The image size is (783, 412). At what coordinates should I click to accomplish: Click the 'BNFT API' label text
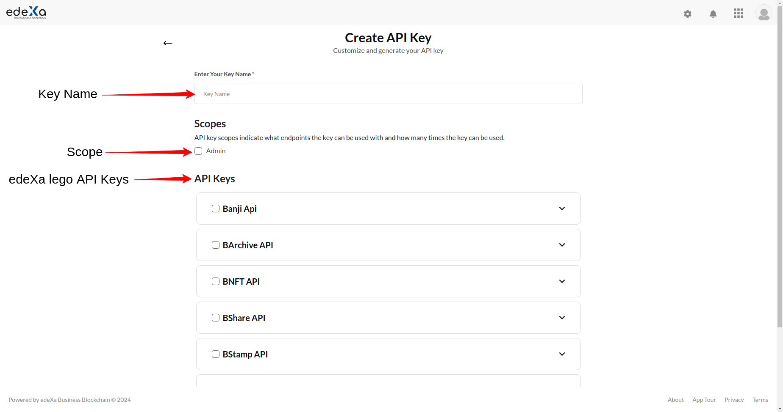click(x=241, y=282)
